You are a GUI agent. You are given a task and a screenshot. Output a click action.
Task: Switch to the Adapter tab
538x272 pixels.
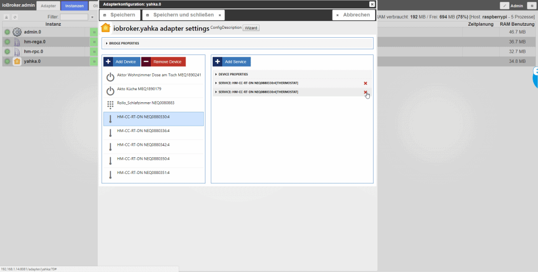(48, 6)
